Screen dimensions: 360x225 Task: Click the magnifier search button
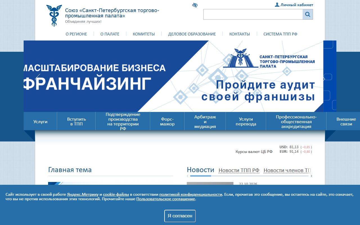pyautogui.click(x=308, y=14)
